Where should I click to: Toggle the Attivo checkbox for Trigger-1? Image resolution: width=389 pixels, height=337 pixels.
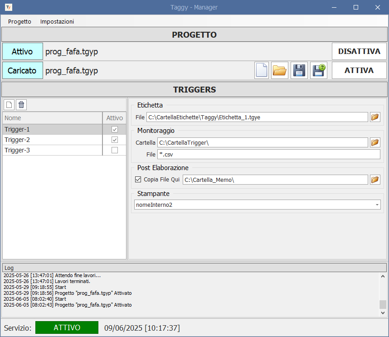tap(115, 129)
